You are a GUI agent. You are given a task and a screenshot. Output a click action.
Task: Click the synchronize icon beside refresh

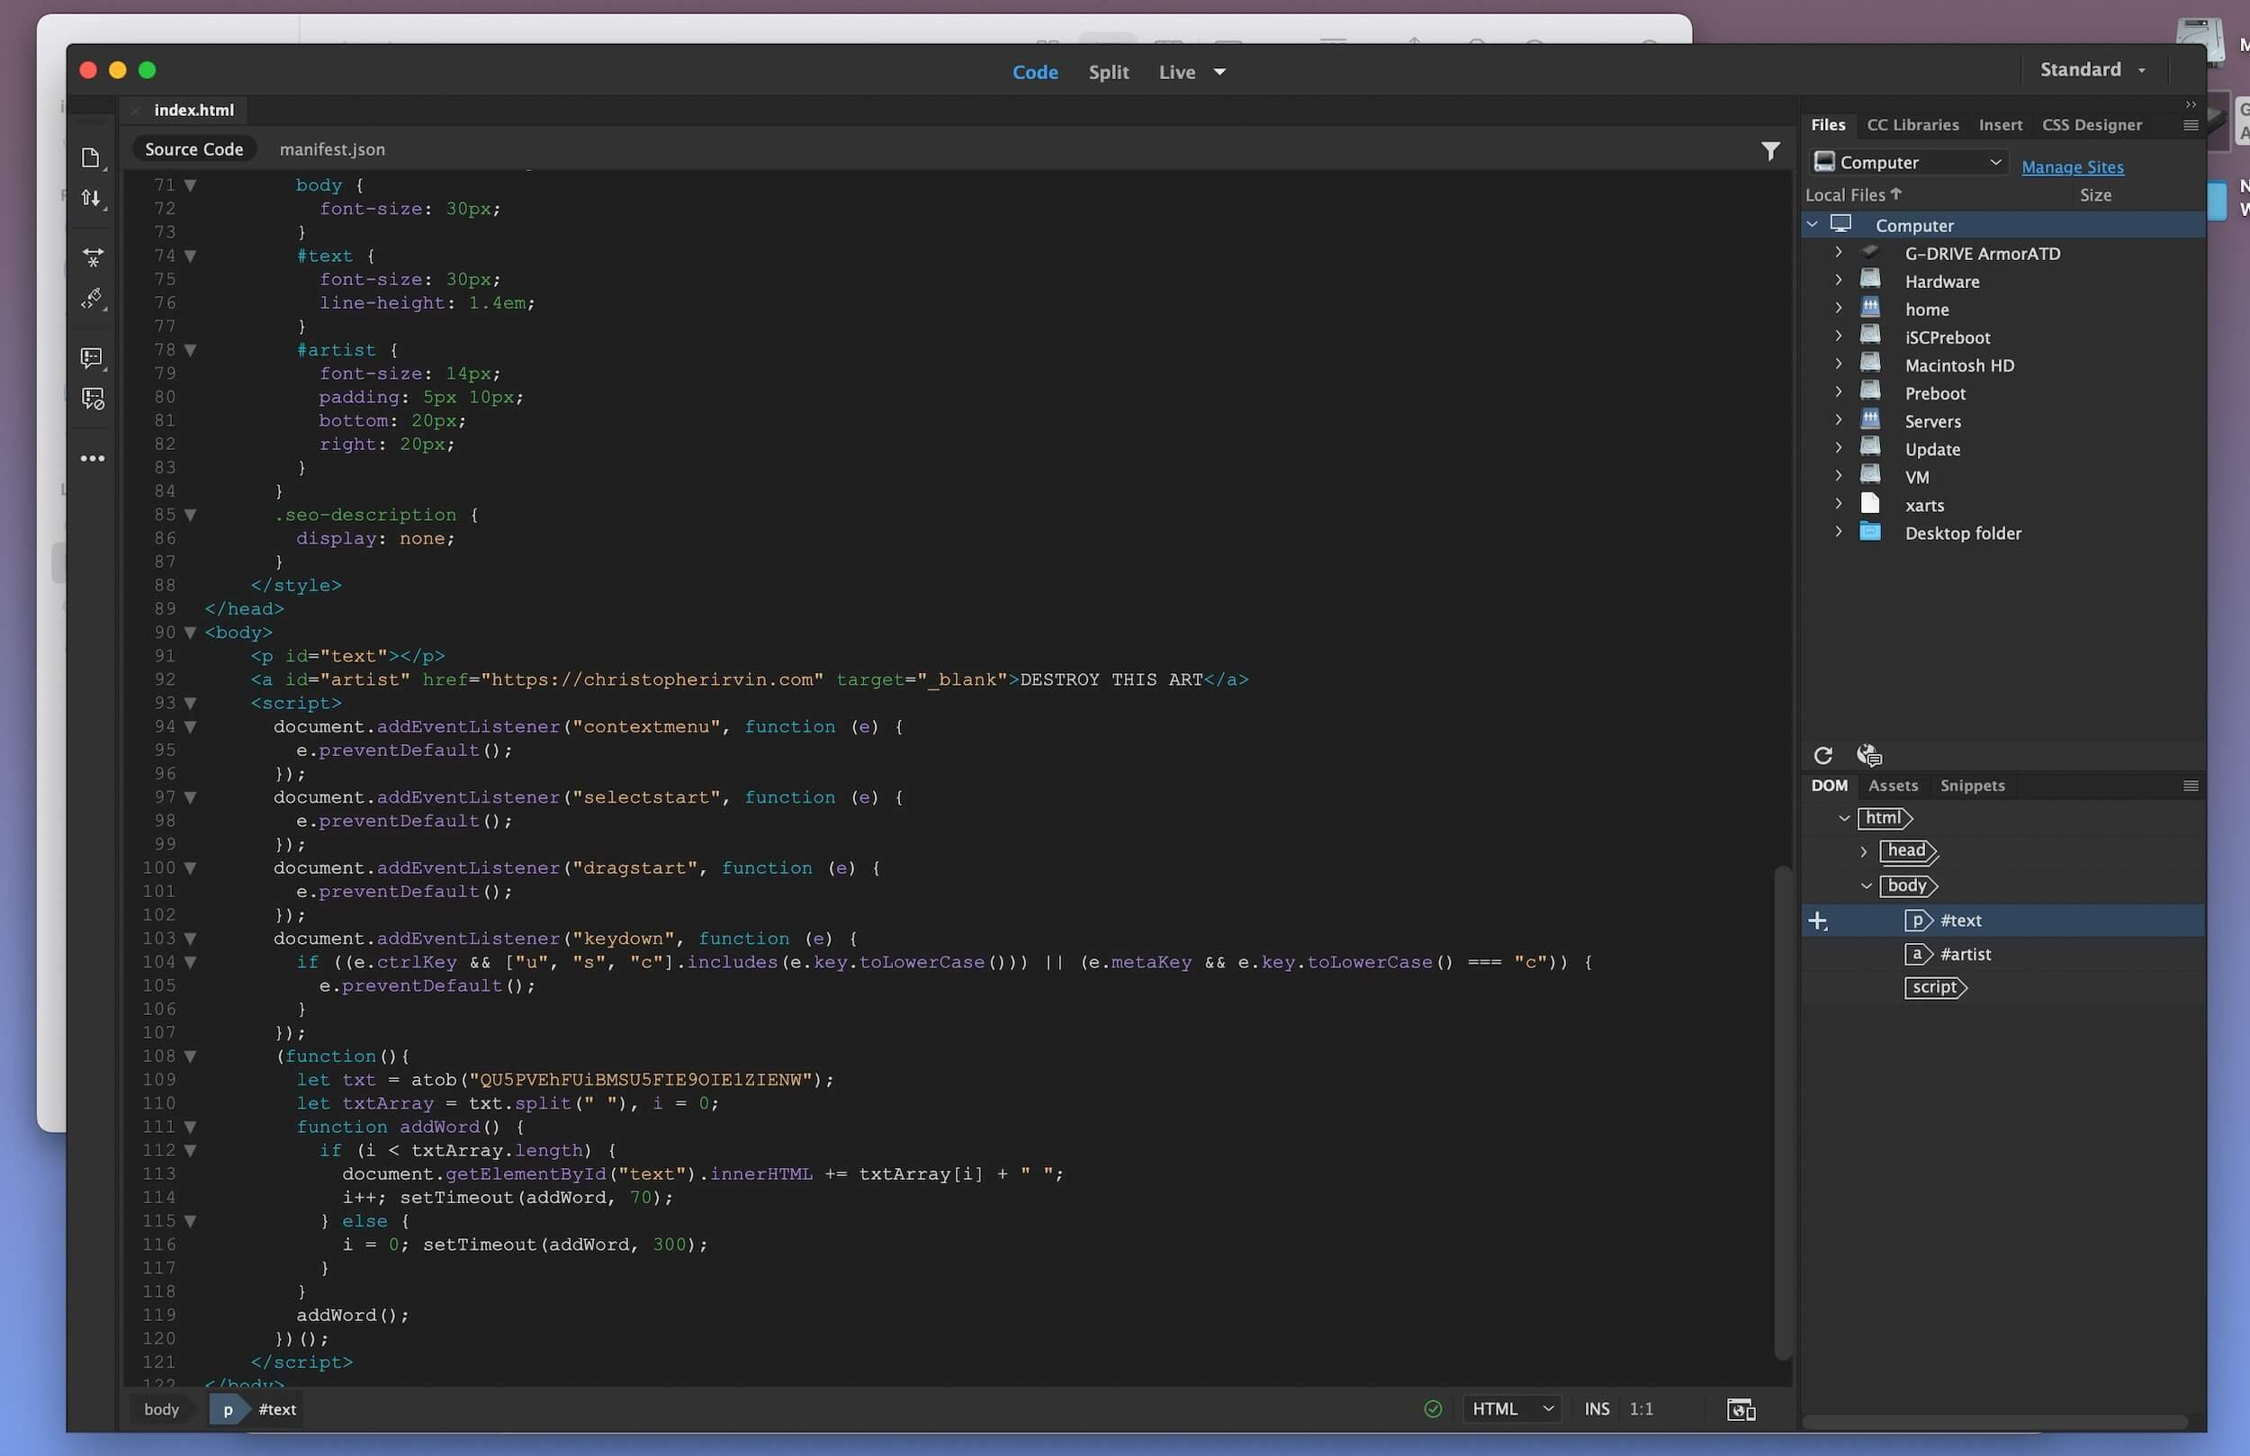coord(1868,754)
